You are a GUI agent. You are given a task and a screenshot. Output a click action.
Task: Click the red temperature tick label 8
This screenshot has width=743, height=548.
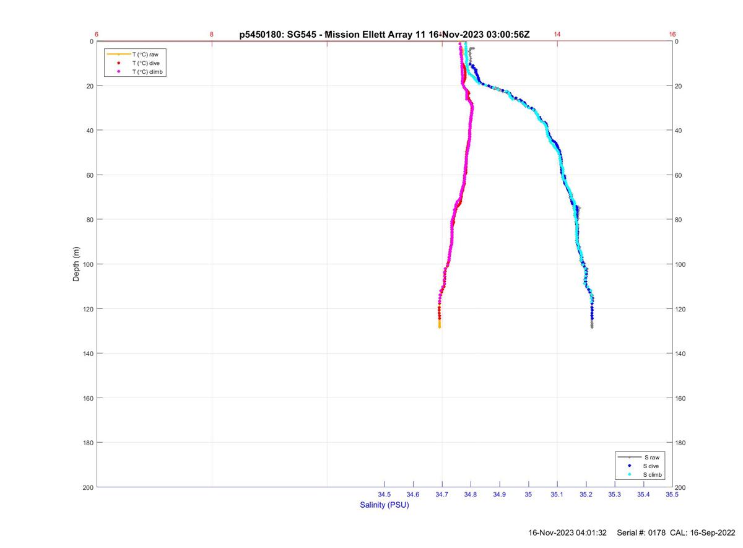point(212,35)
